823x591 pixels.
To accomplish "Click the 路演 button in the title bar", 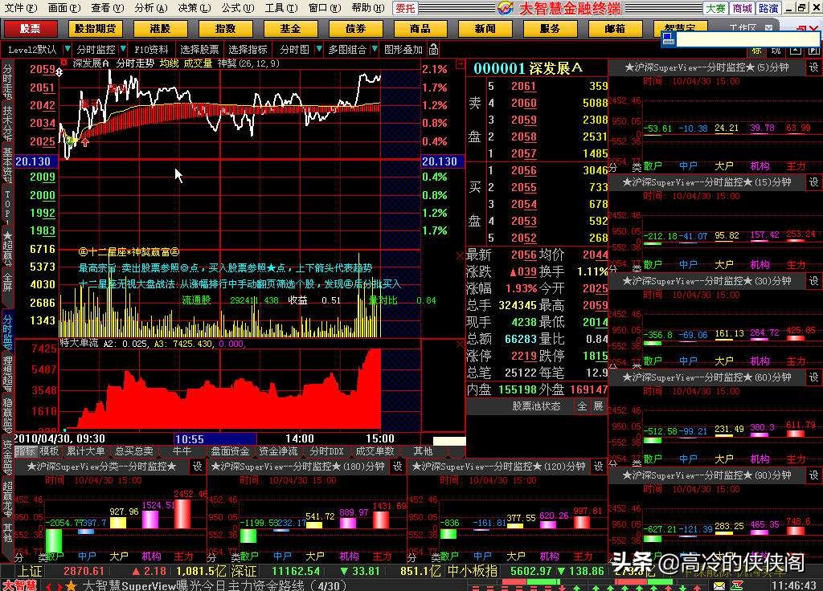I will (768, 8).
